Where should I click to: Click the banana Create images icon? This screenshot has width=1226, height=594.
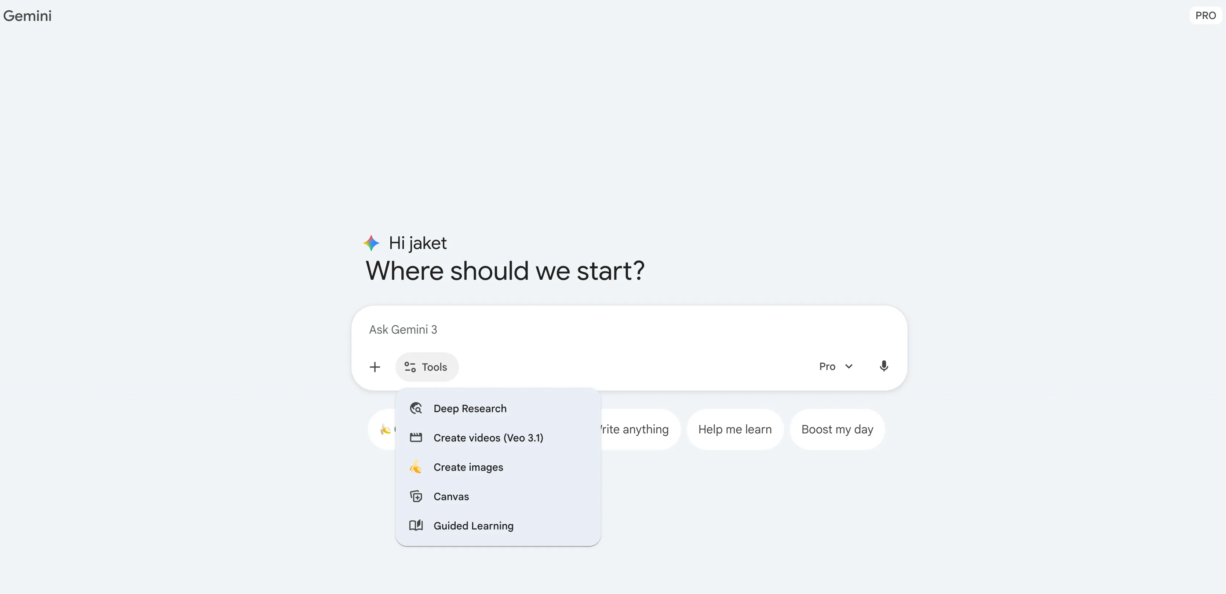coord(416,467)
